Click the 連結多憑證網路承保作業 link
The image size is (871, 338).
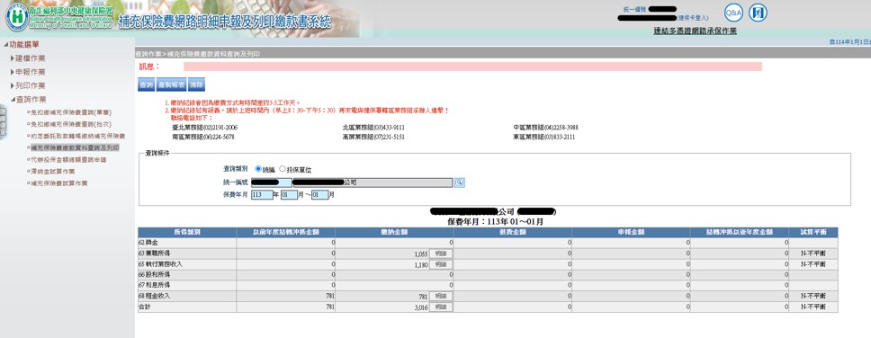(x=695, y=31)
